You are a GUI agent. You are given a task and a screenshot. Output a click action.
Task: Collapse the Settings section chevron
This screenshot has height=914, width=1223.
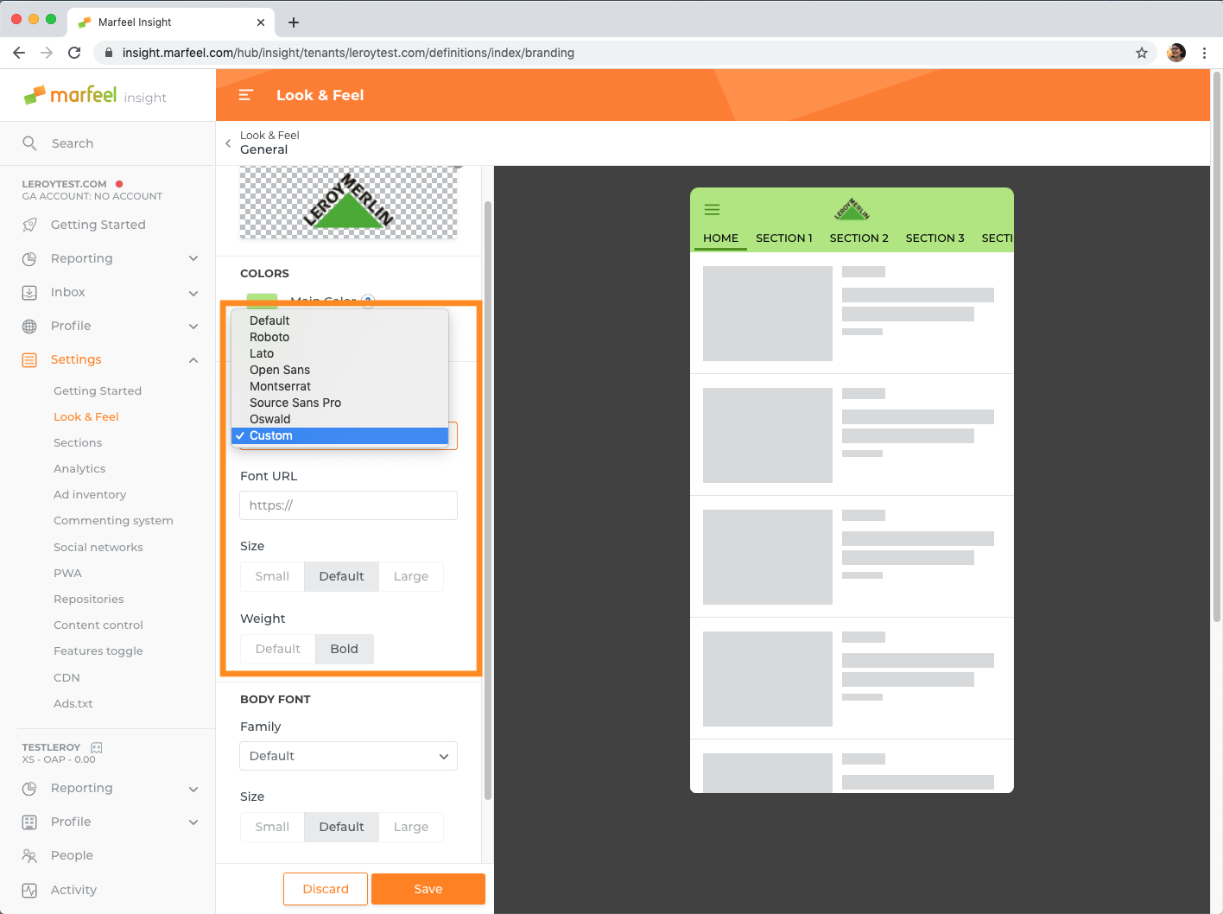coord(193,360)
